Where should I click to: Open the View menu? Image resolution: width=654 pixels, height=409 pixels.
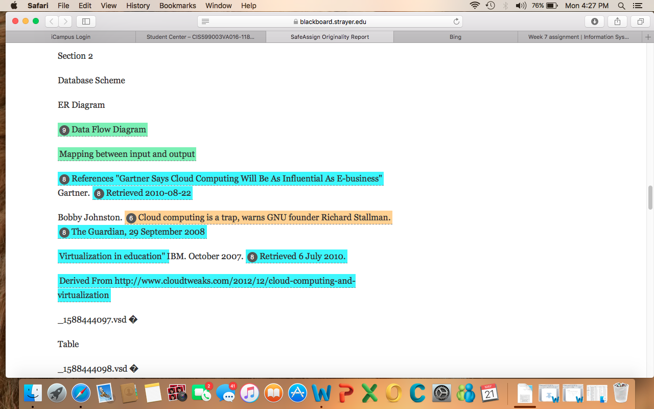point(108,6)
